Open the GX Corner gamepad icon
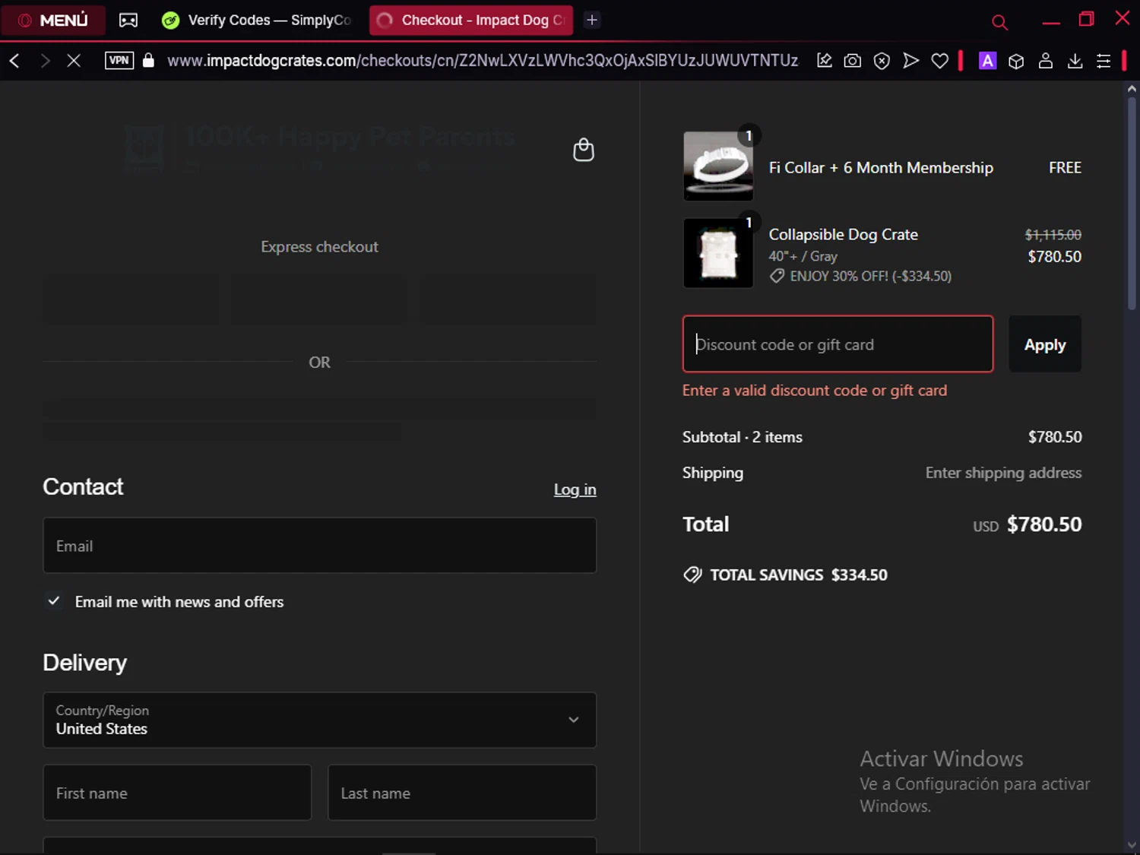 click(x=128, y=21)
